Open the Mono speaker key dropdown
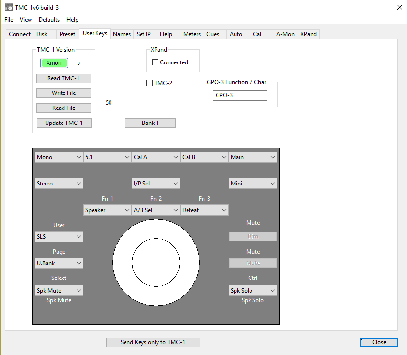The image size is (407, 355). [59, 157]
